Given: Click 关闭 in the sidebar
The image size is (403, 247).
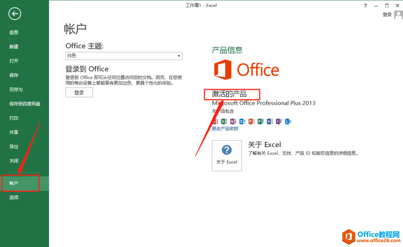Looking at the screenshot, I should click(x=14, y=161).
